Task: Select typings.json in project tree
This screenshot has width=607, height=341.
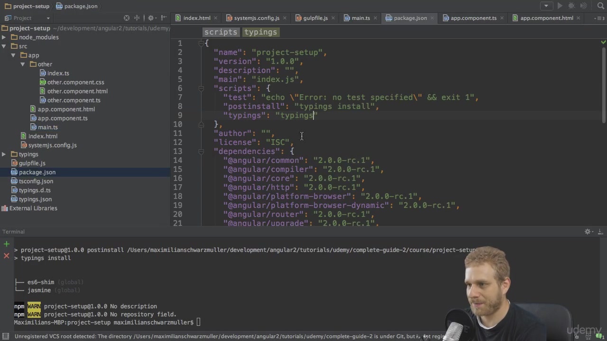Action: coord(35,199)
